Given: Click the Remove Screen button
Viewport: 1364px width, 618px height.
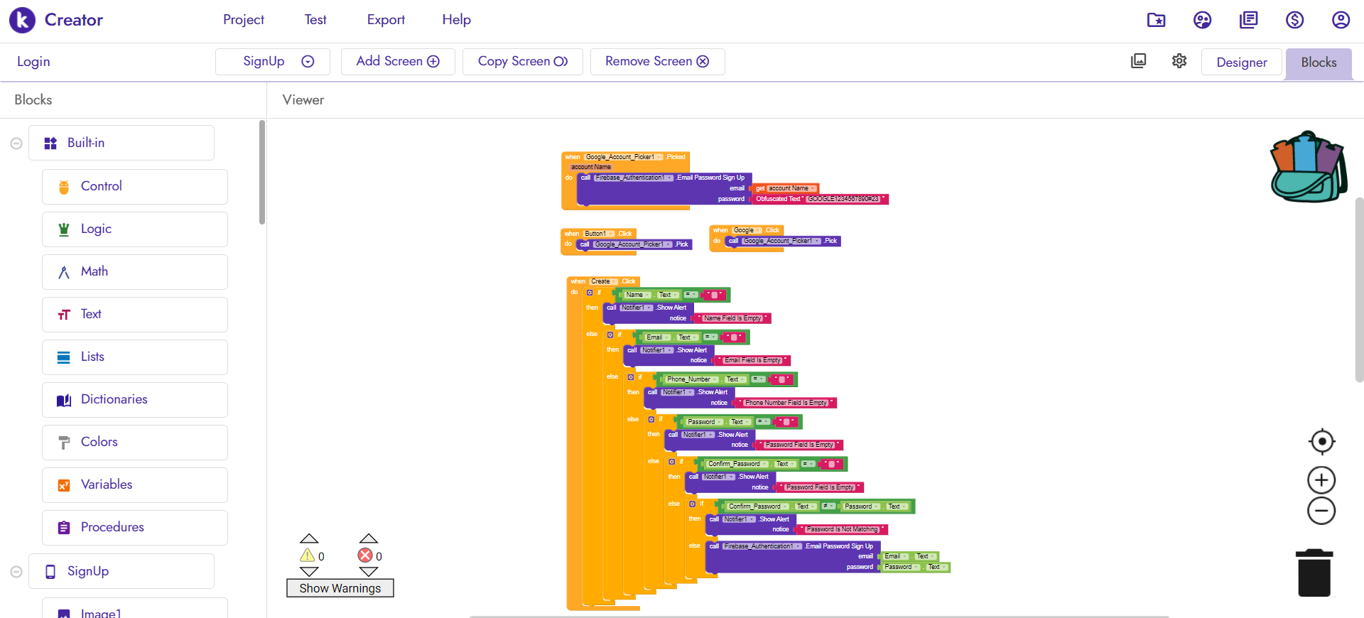Looking at the screenshot, I should tap(657, 62).
